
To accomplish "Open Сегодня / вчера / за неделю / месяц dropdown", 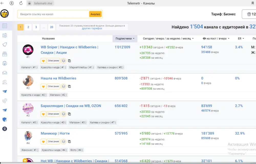I will 168,39.
